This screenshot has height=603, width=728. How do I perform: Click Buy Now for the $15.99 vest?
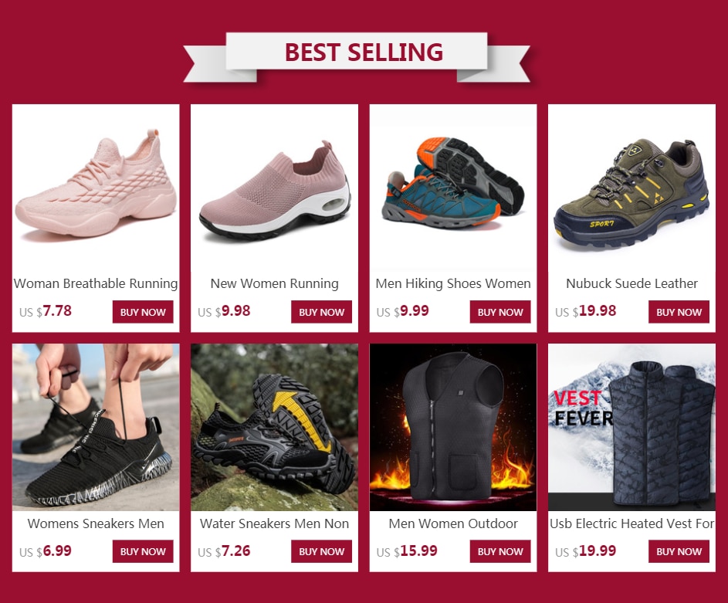pyautogui.click(x=500, y=551)
